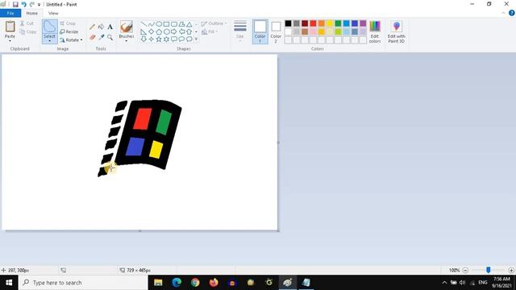Pick the dark green color swatch

click(338, 23)
